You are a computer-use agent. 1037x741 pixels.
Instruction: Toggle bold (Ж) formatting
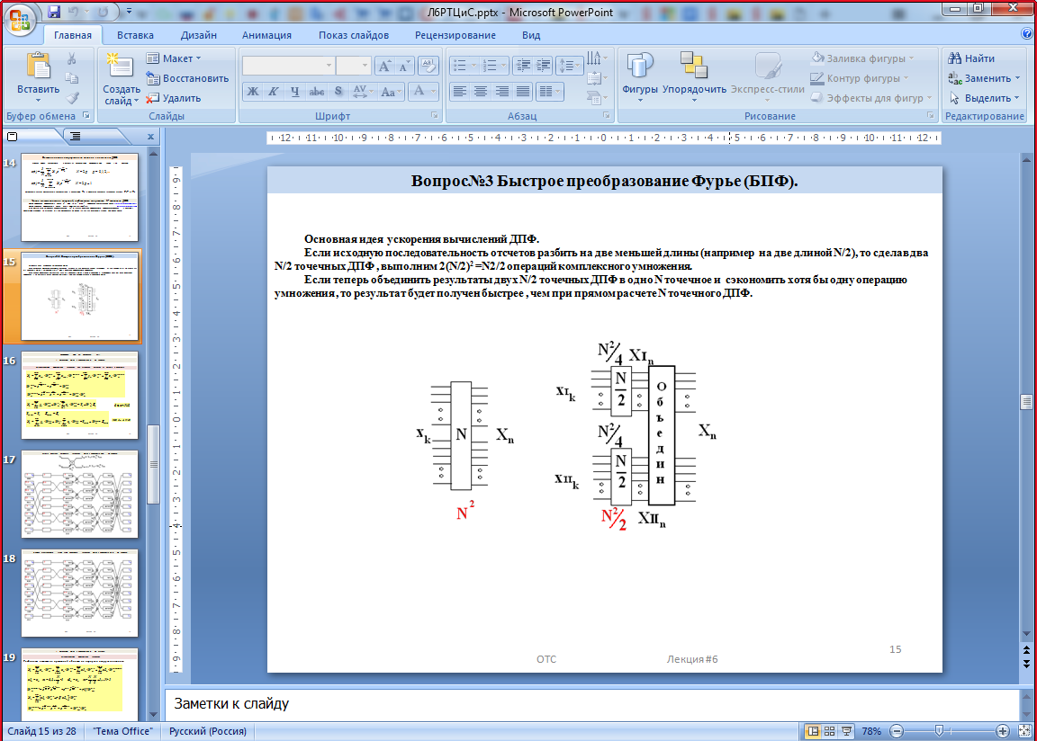pyautogui.click(x=253, y=92)
